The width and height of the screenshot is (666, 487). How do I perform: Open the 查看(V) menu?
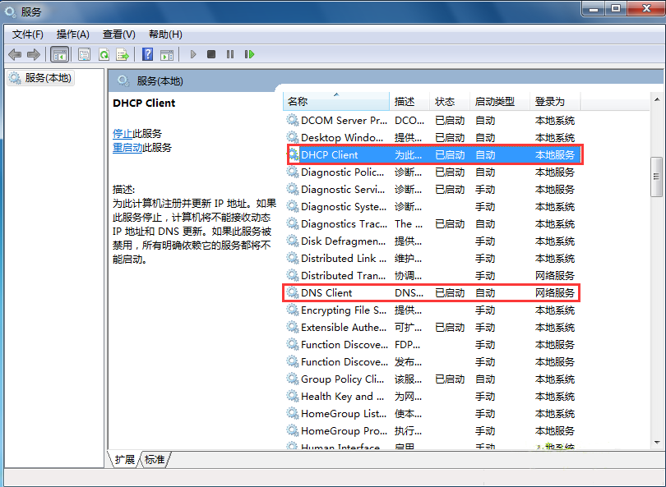[x=118, y=34]
